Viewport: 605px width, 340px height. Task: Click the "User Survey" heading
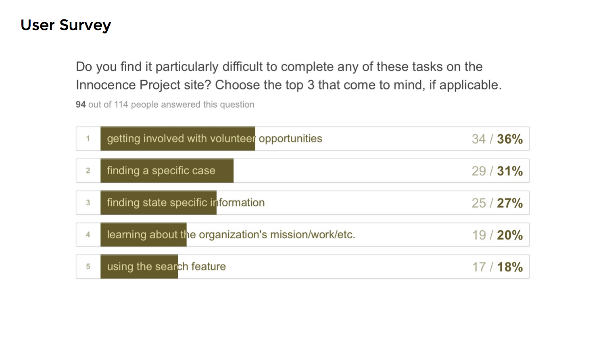[x=66, y=25]
